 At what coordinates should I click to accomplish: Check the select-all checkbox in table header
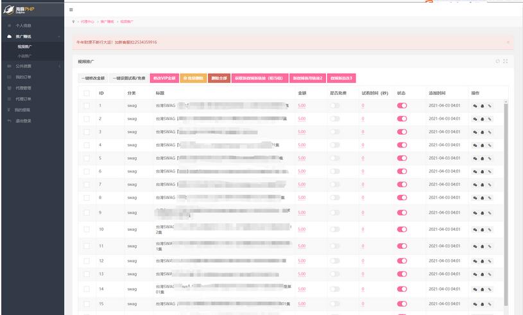click(87, 93)
